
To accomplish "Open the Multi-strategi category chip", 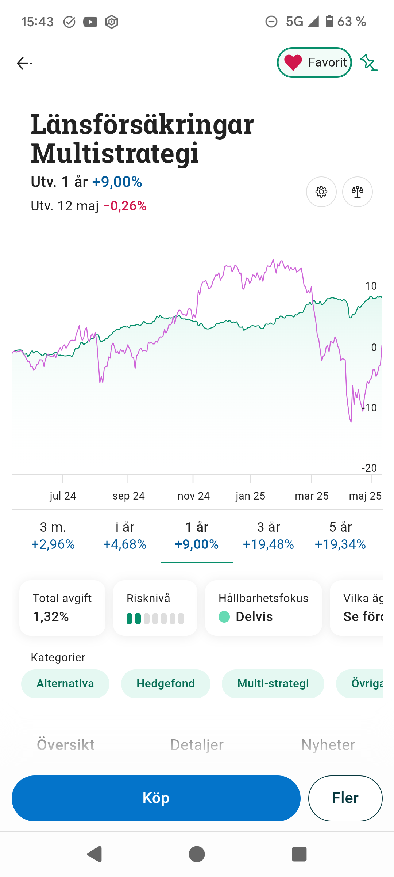I will point(273,683).
